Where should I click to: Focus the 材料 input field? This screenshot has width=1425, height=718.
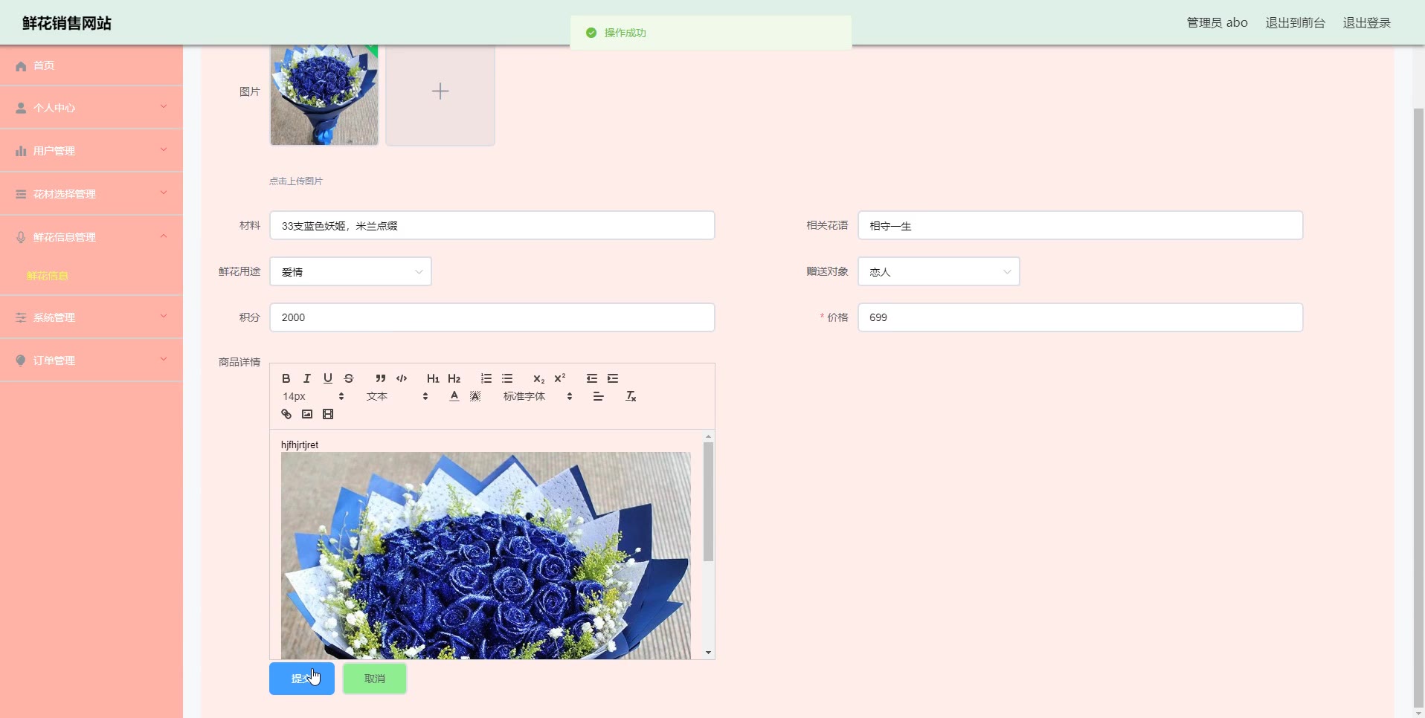[492, 225]
